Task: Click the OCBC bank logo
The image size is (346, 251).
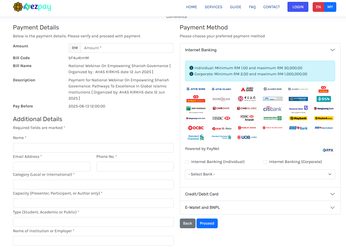Action: click(x=196, y=128)
